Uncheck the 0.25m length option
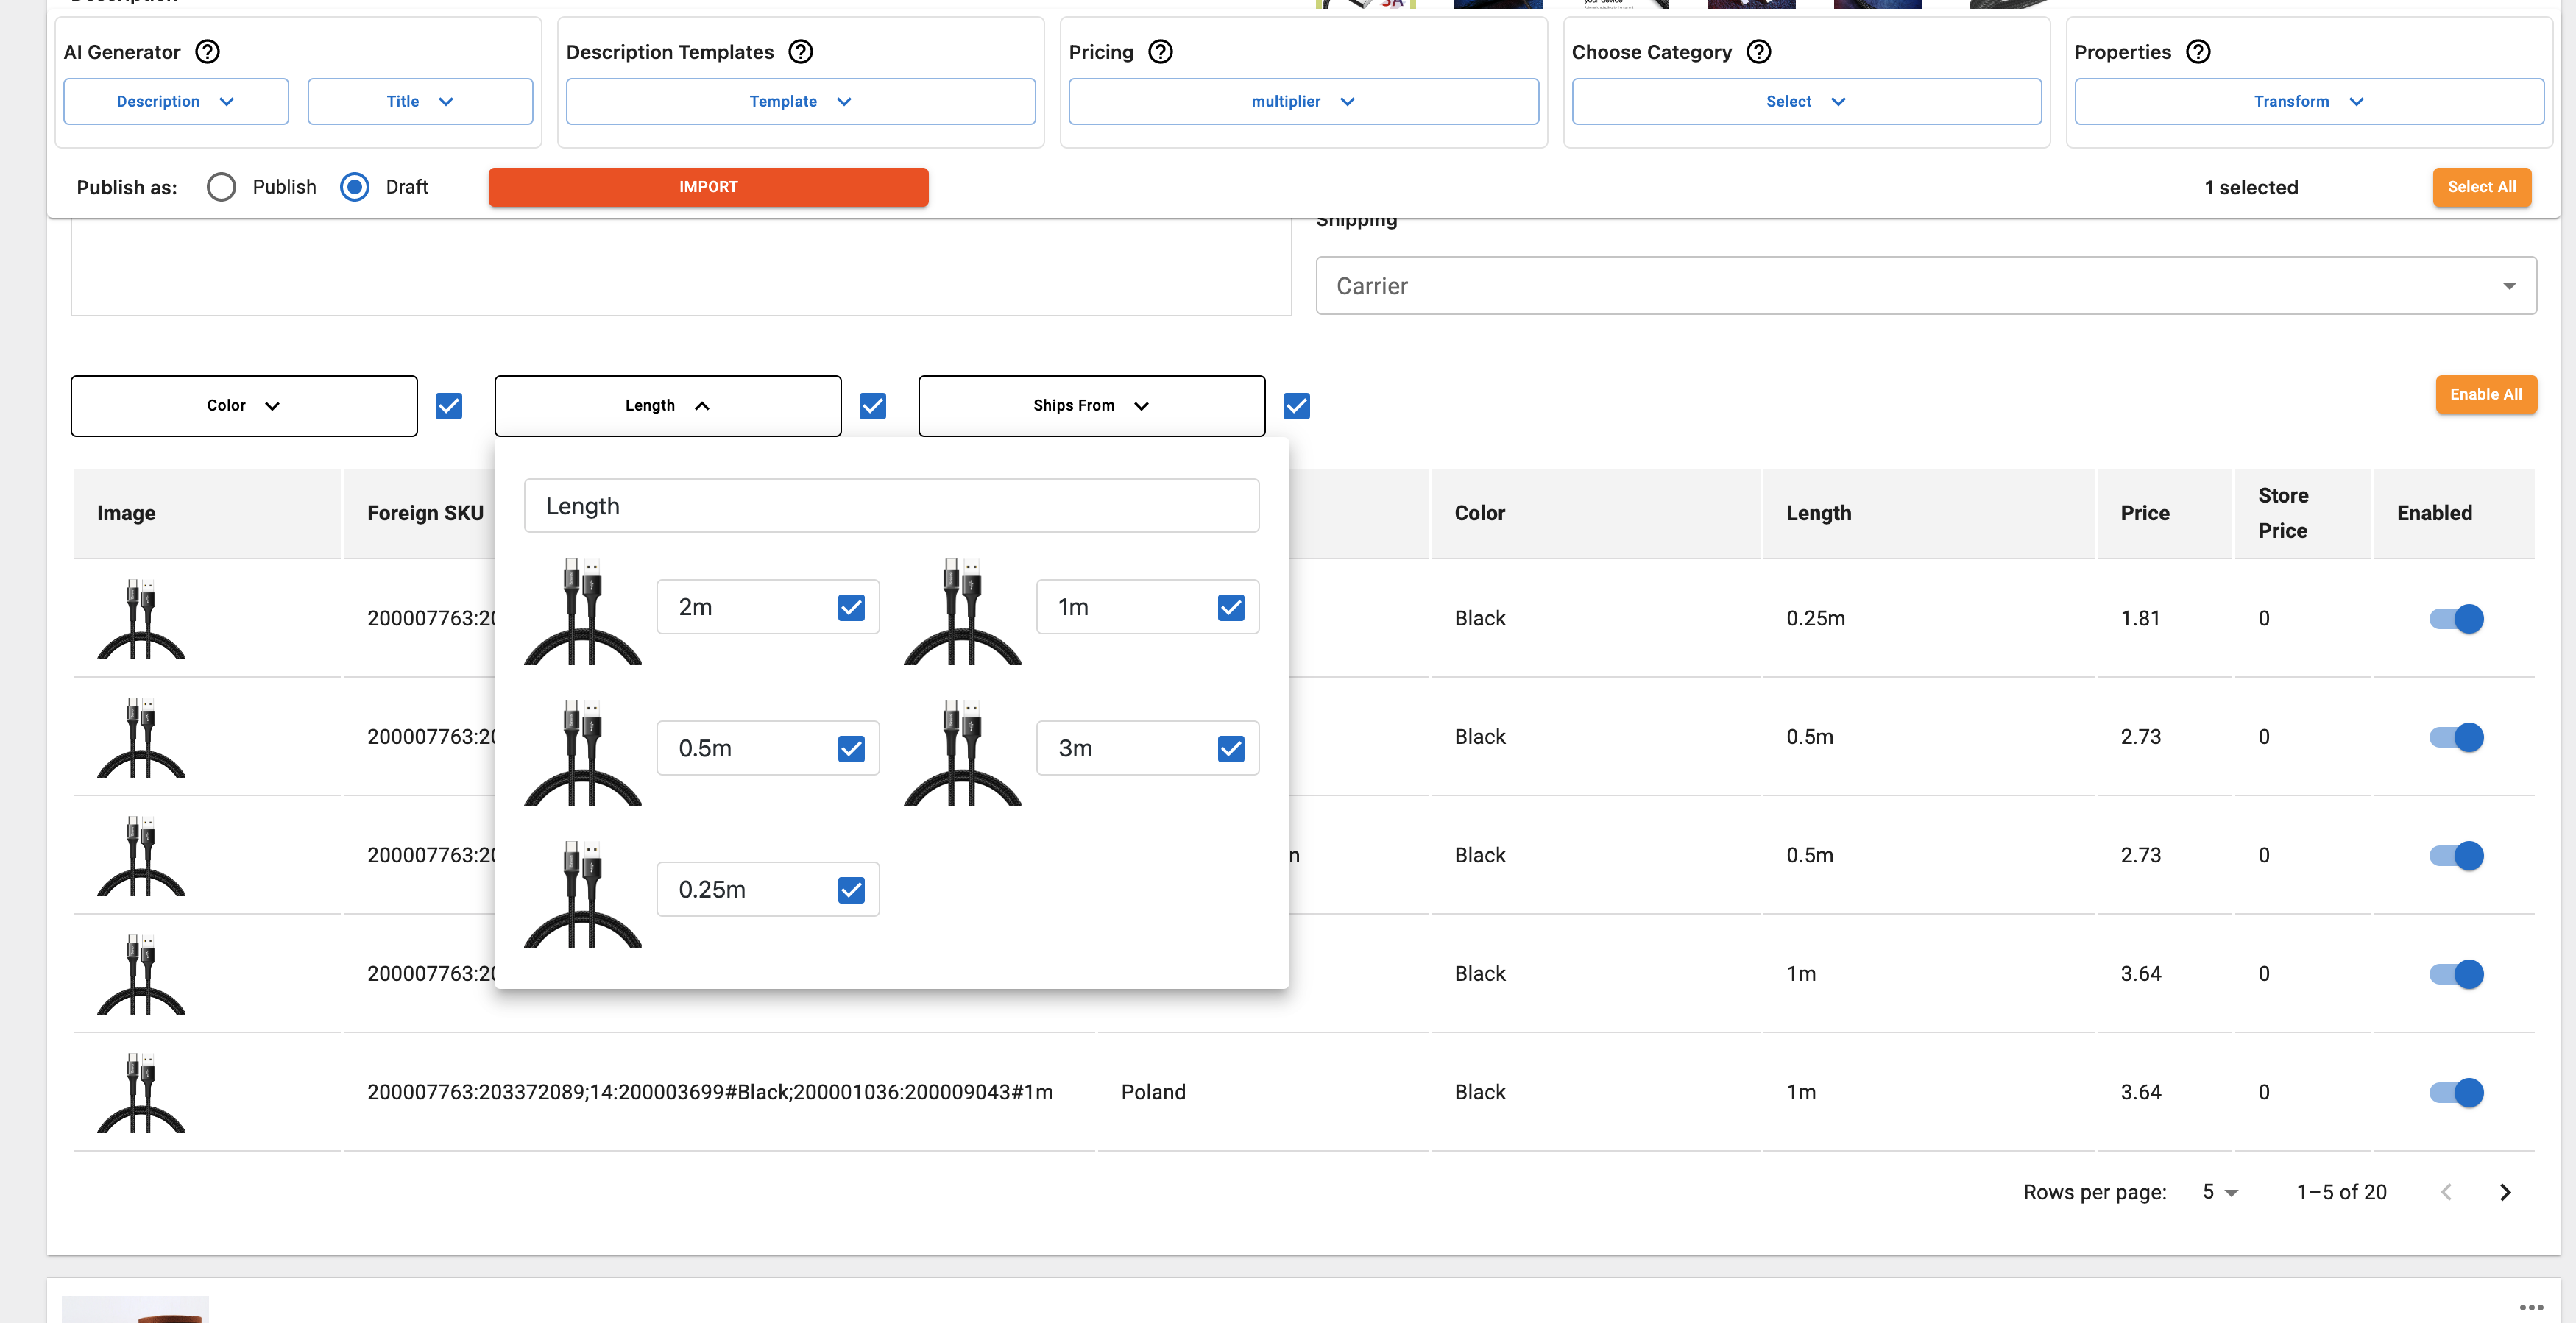2576x1323 pixels. 851,889
